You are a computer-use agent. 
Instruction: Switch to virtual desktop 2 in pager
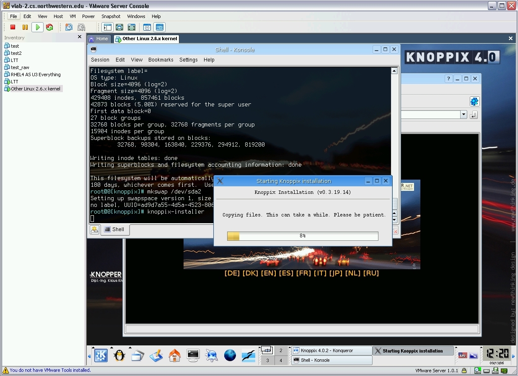pos(281,350)
